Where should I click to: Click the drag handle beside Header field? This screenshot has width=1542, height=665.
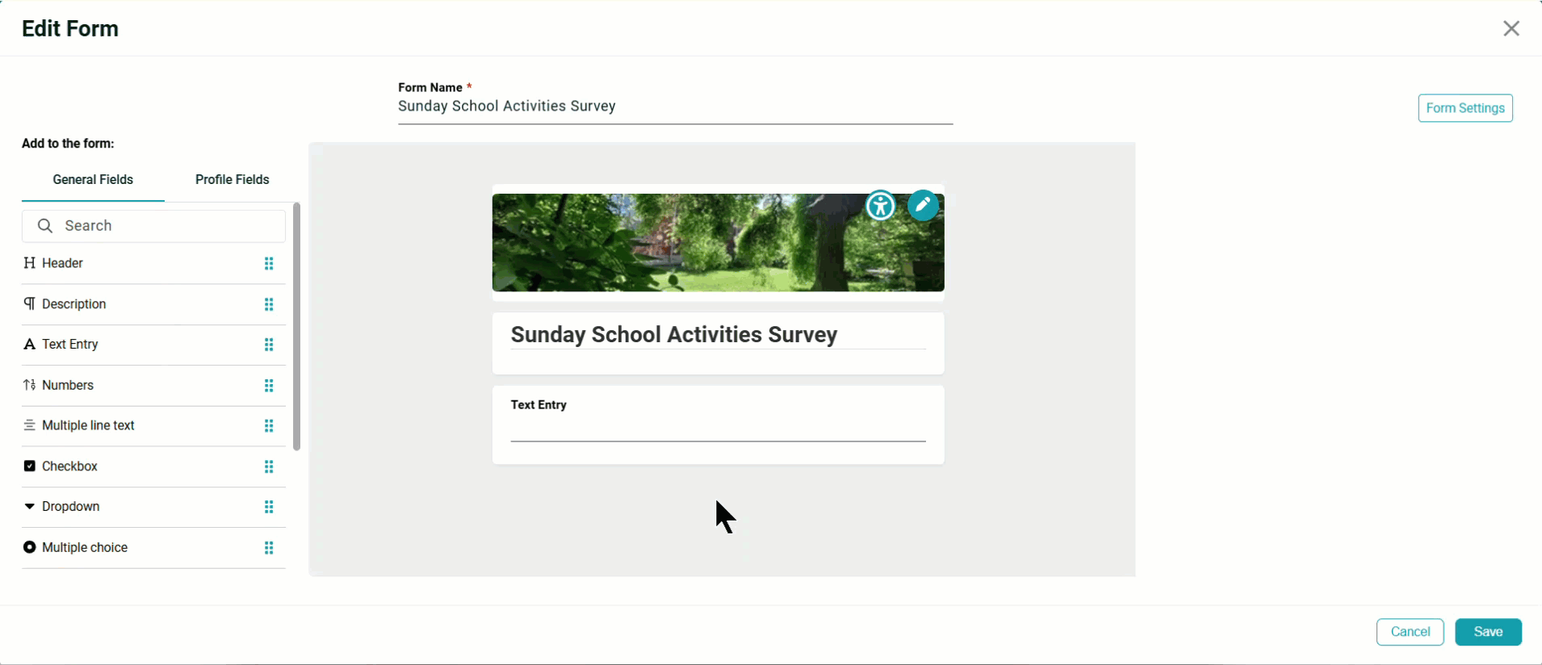[x=269, y=264]
